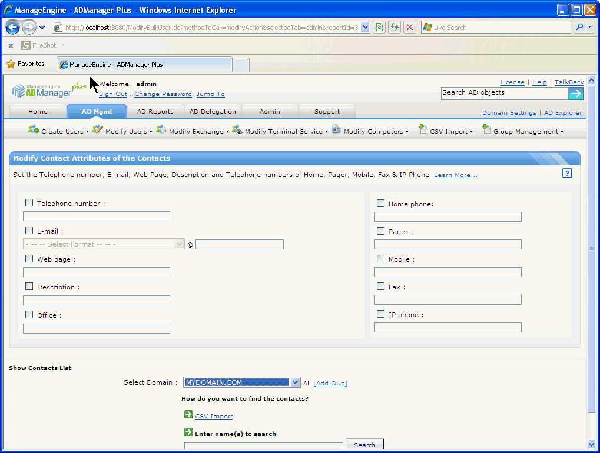600x453 pixels.
Task: Expand the Modify Users menu
Action: click(x=151, y=132)
